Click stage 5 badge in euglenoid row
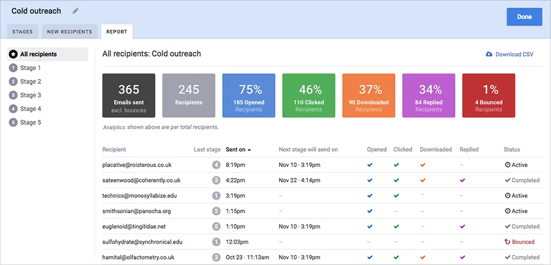Viewport: 551px width, 265px height. [216, 227]
